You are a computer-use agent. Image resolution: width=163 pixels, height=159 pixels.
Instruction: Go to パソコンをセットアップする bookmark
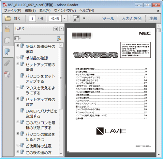[40, 79]
